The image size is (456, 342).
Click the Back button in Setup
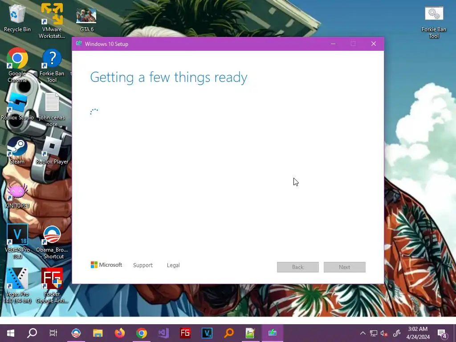[298, 267]
